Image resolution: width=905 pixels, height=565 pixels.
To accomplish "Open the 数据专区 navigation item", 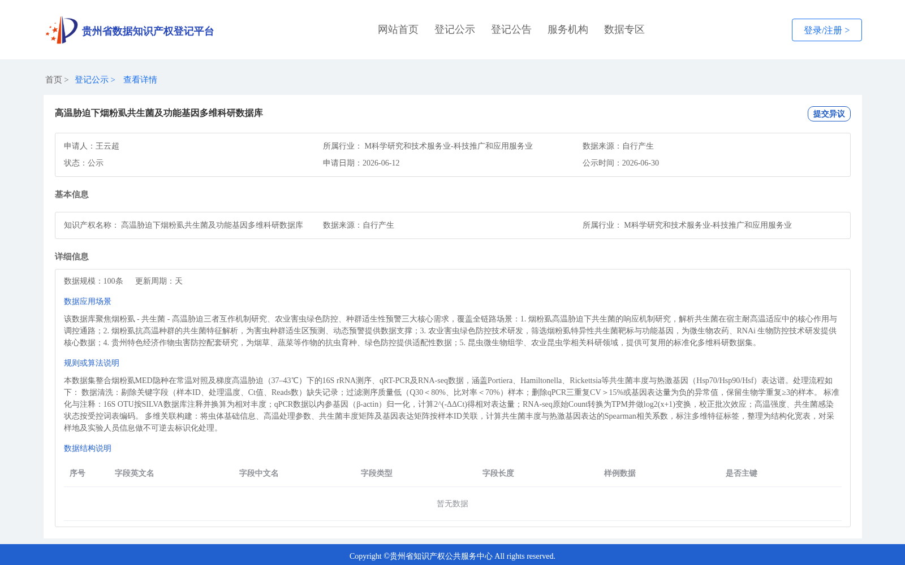I will point(624,29).
